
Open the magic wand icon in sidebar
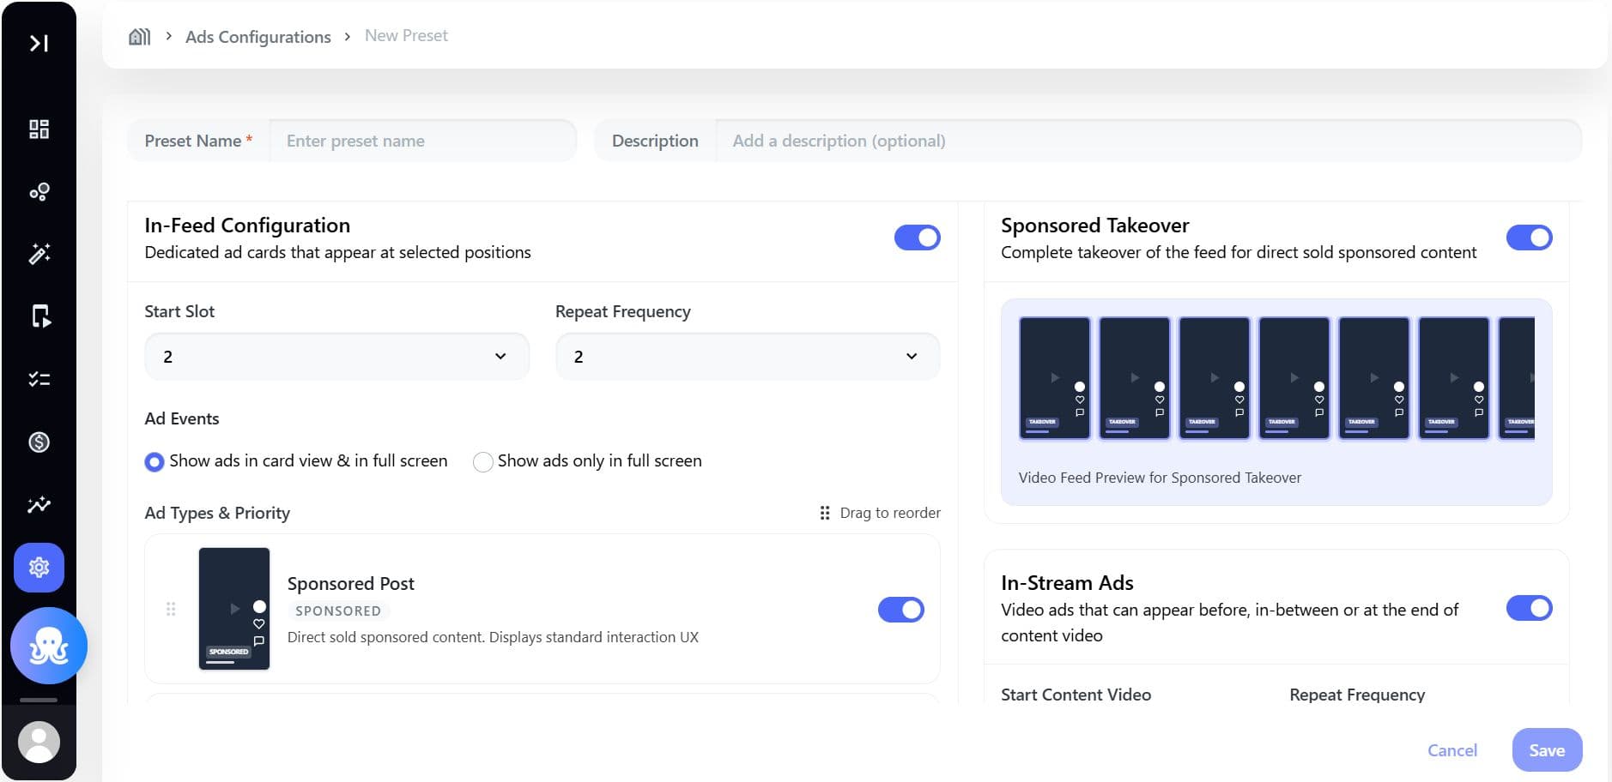[x=39, y=254]
